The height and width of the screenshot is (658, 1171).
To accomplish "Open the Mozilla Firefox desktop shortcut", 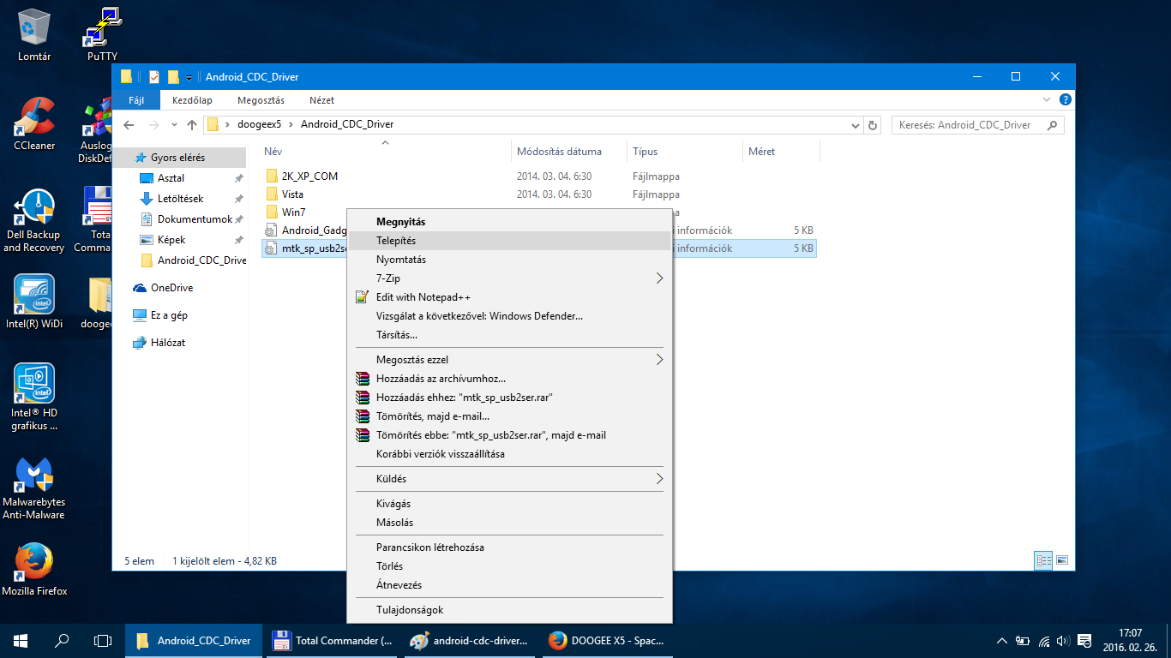I will click(34, 564).
